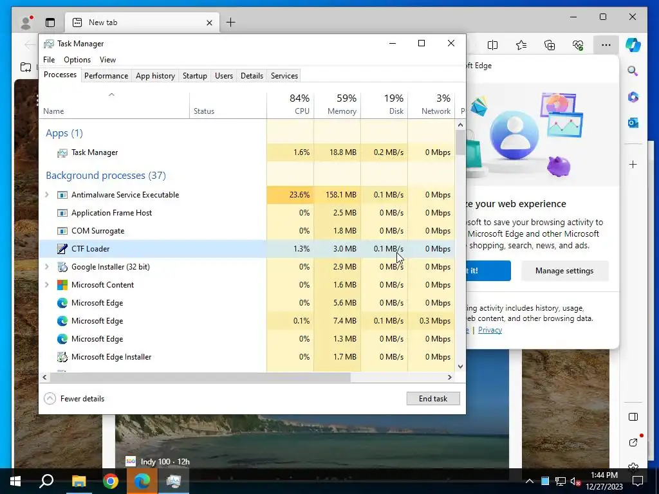Open Edge Settings and more ellipsis
This screenshot has width=659, height=494.
[x=606, y=45]
